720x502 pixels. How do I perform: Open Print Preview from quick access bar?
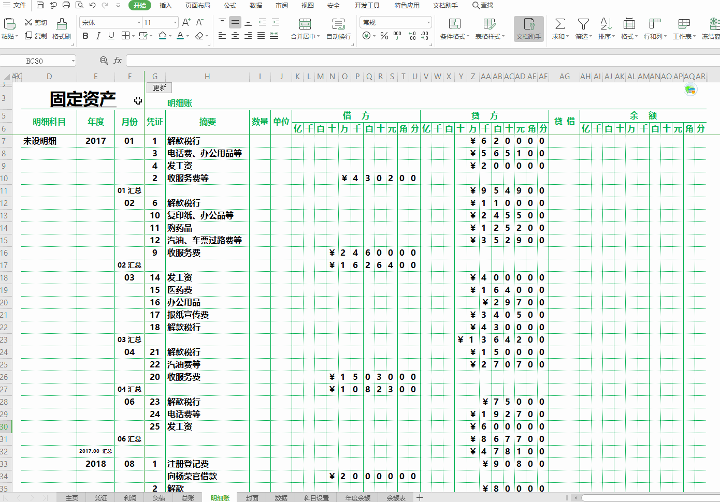[79, 5]
